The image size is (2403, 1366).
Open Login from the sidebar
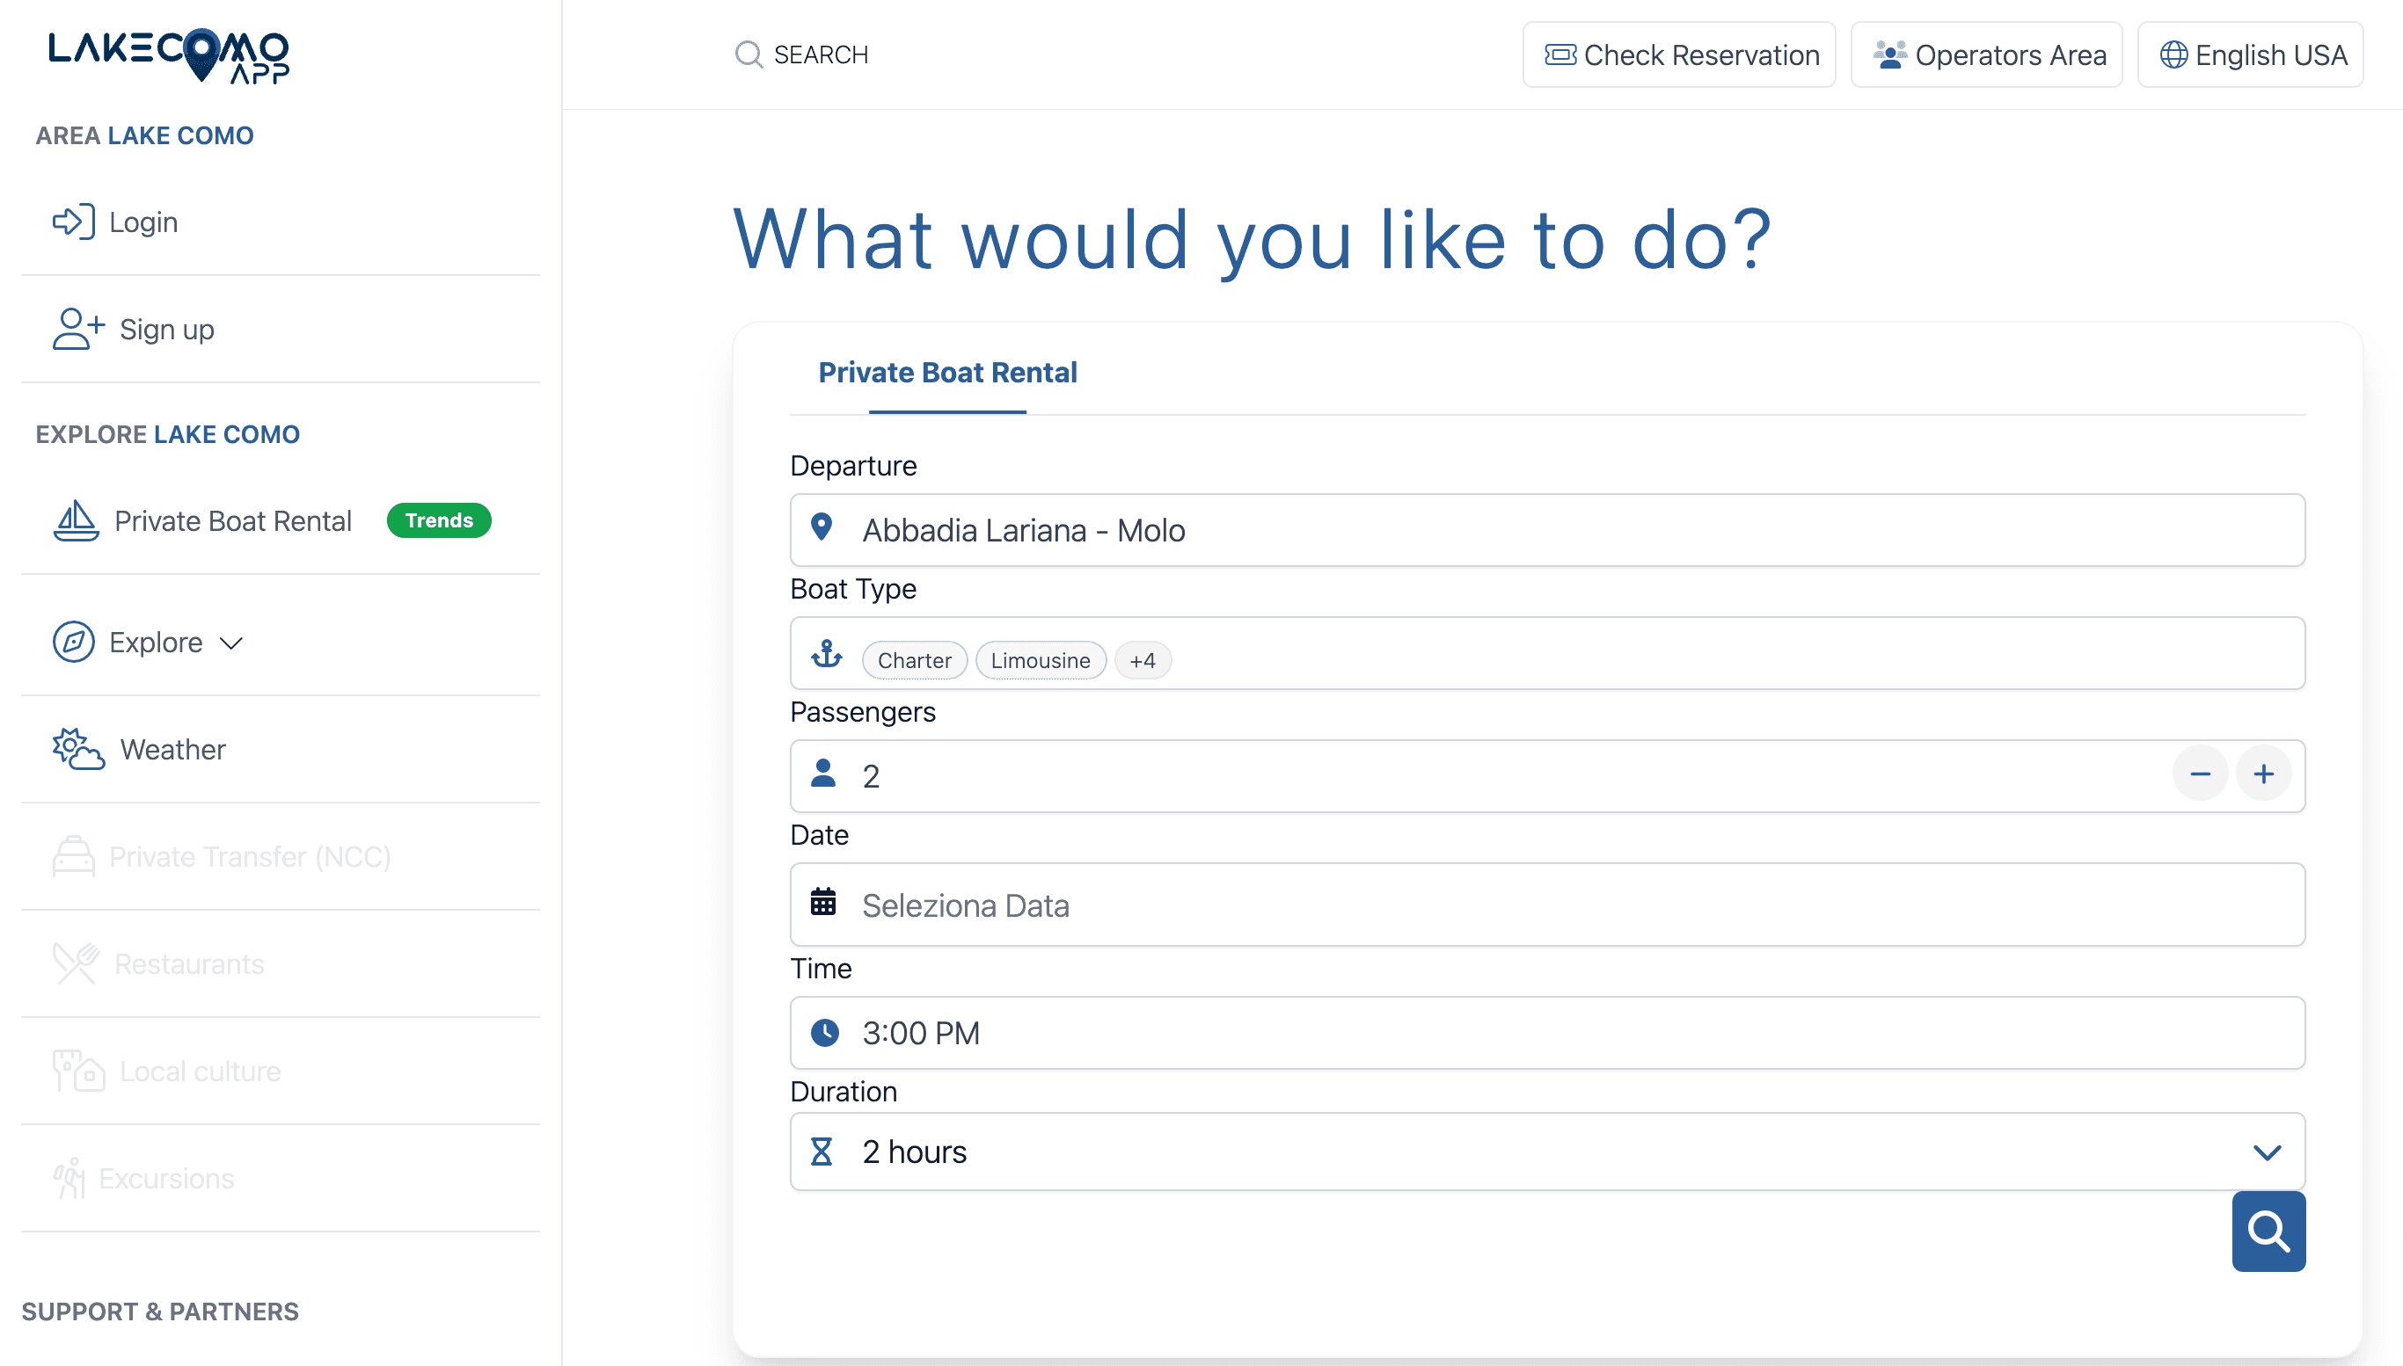pyautogui.click(x=142, y=222)
